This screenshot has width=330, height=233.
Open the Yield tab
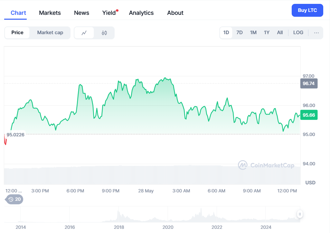point(109,13)
